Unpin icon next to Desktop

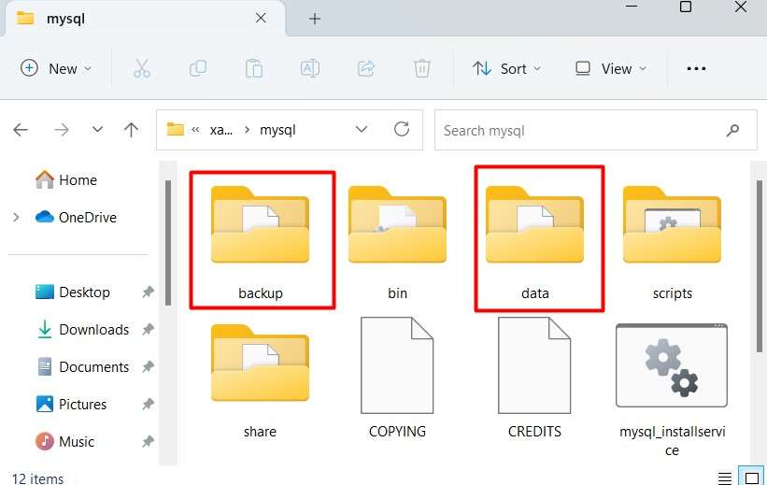coord(148,292)
